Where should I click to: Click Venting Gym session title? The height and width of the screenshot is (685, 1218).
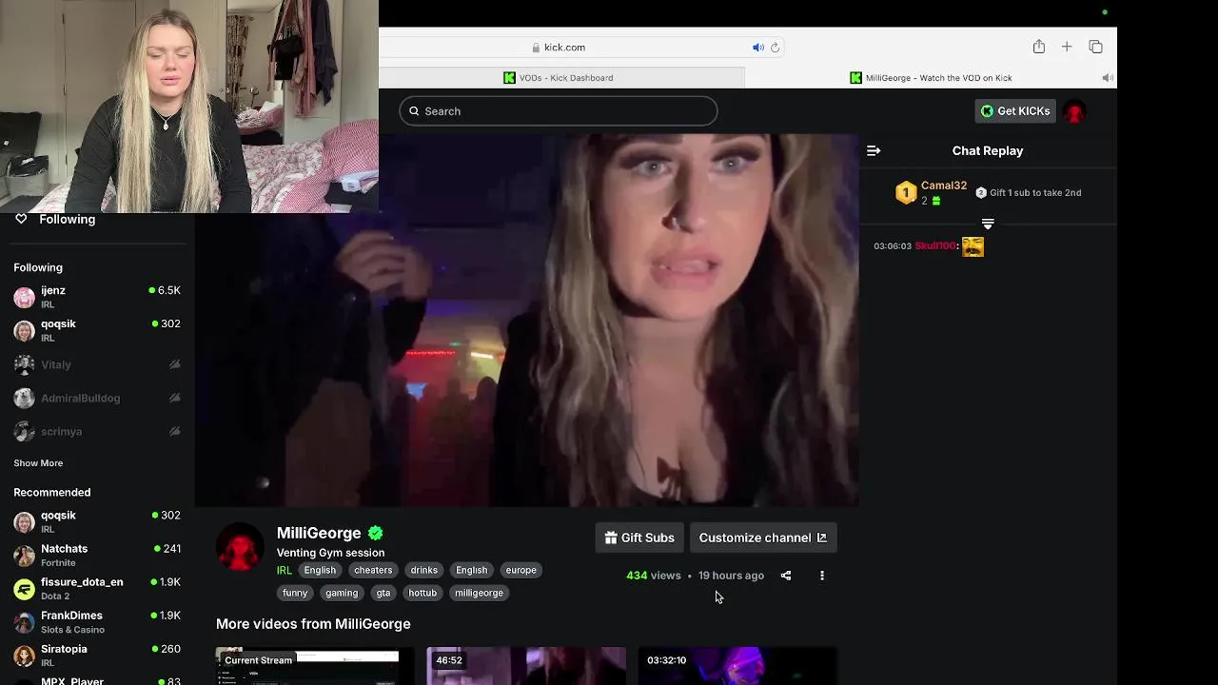[330, 553]
